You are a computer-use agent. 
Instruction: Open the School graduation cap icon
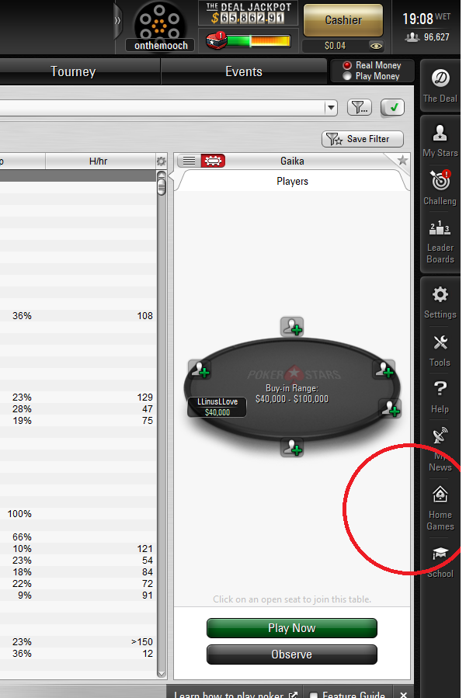[x=440, y=559]
